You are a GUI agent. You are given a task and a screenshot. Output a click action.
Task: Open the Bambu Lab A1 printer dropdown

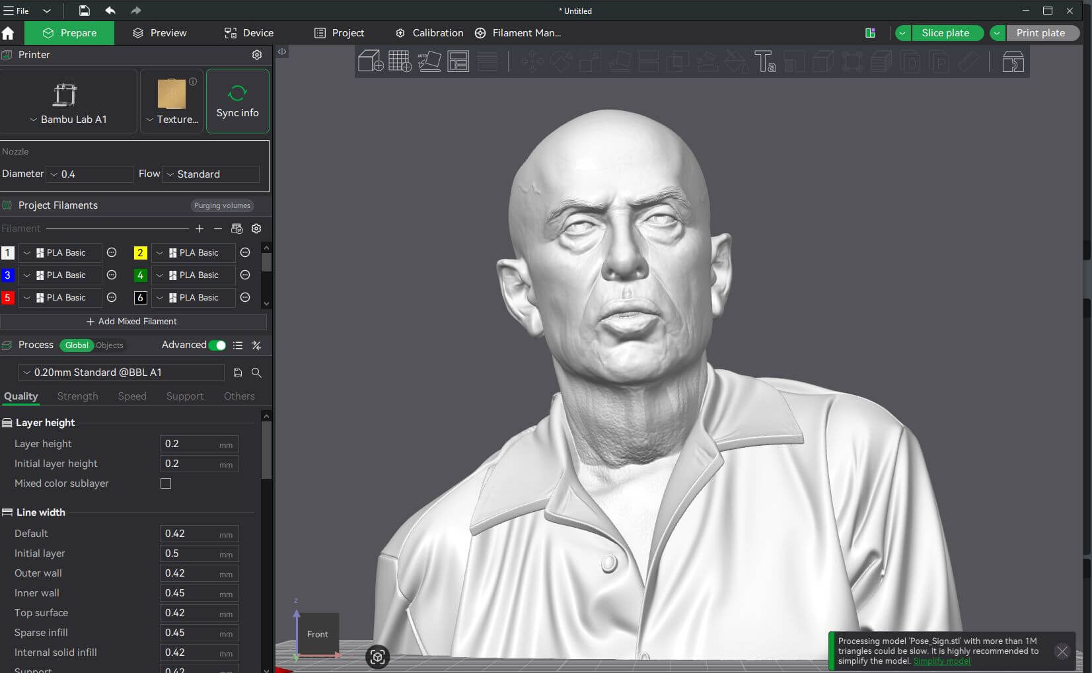[x=68, y=101]
